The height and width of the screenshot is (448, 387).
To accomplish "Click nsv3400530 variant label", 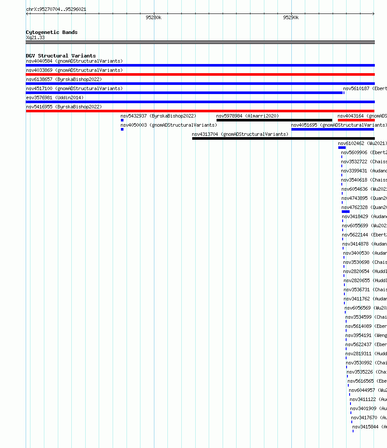I will pos(365,253).
